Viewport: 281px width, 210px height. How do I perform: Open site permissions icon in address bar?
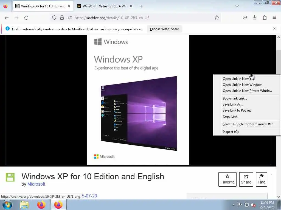[x=70, y=17]
